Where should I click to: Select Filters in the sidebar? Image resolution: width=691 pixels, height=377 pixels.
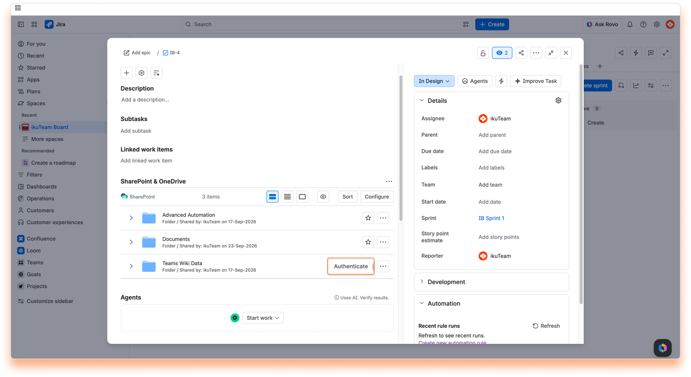coord(34,175)
